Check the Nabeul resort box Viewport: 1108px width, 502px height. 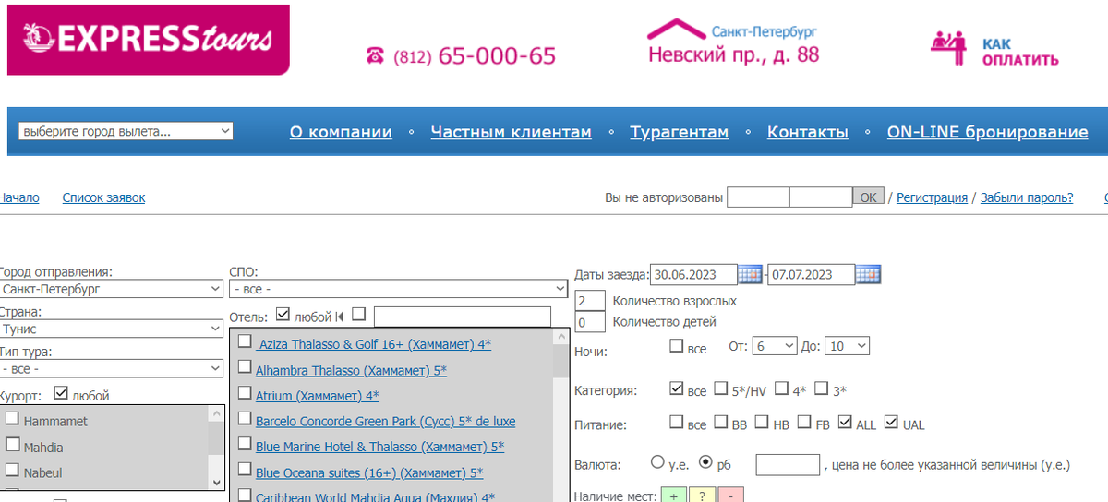13,471
